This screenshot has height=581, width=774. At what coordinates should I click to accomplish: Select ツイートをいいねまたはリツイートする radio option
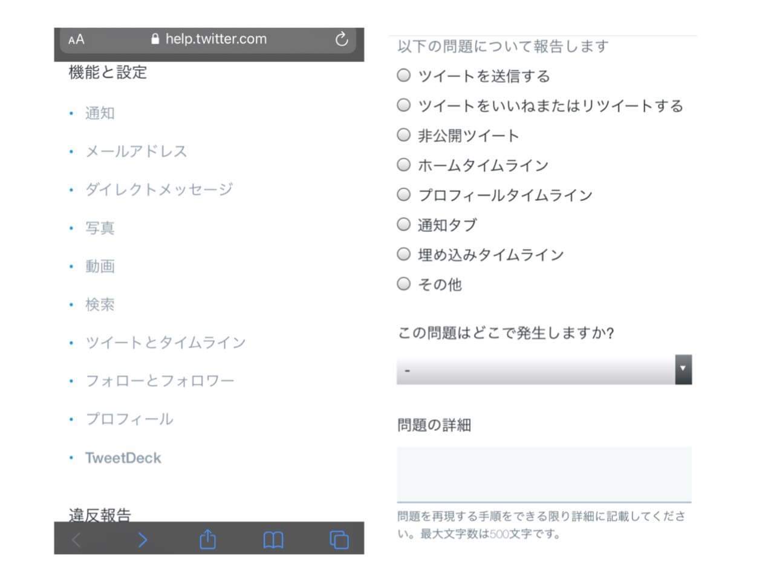[404, 105]
